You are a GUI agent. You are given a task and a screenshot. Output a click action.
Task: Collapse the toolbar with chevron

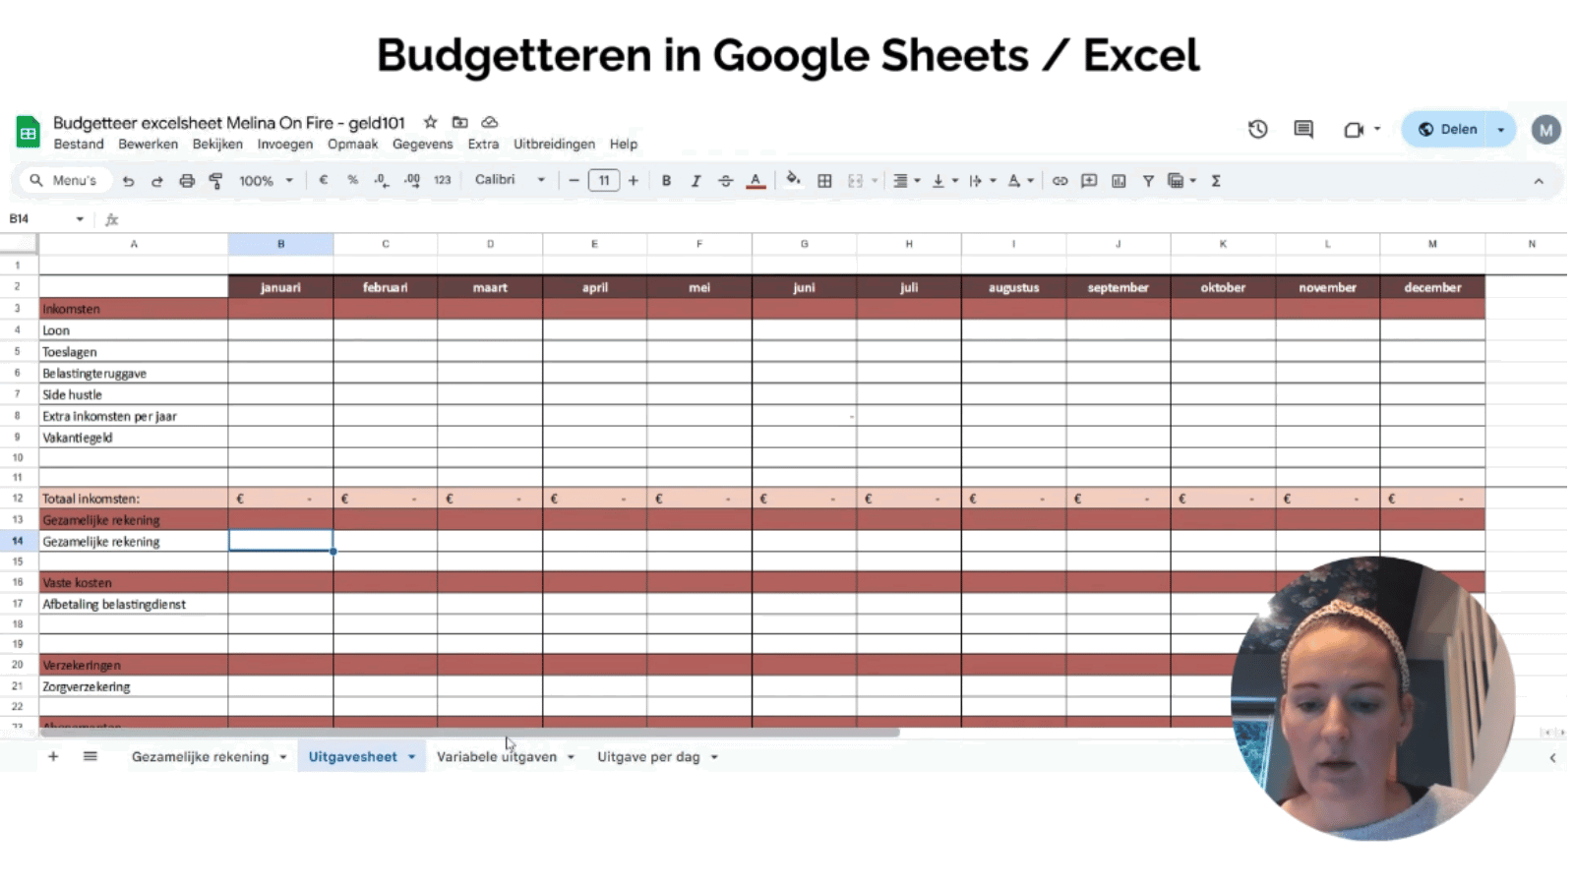(x=1539, y=181)
